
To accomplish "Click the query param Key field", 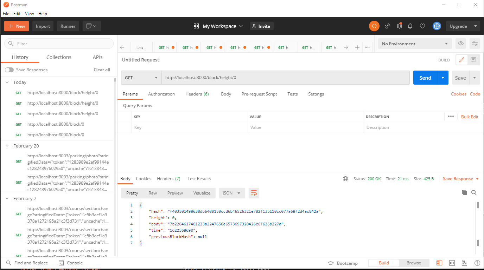I will pyautogui.click(x=190, y=127).
